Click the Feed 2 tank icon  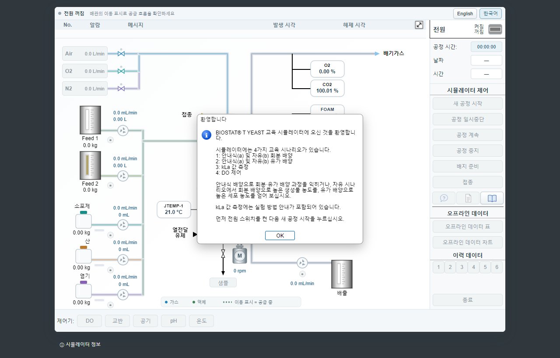91,165
